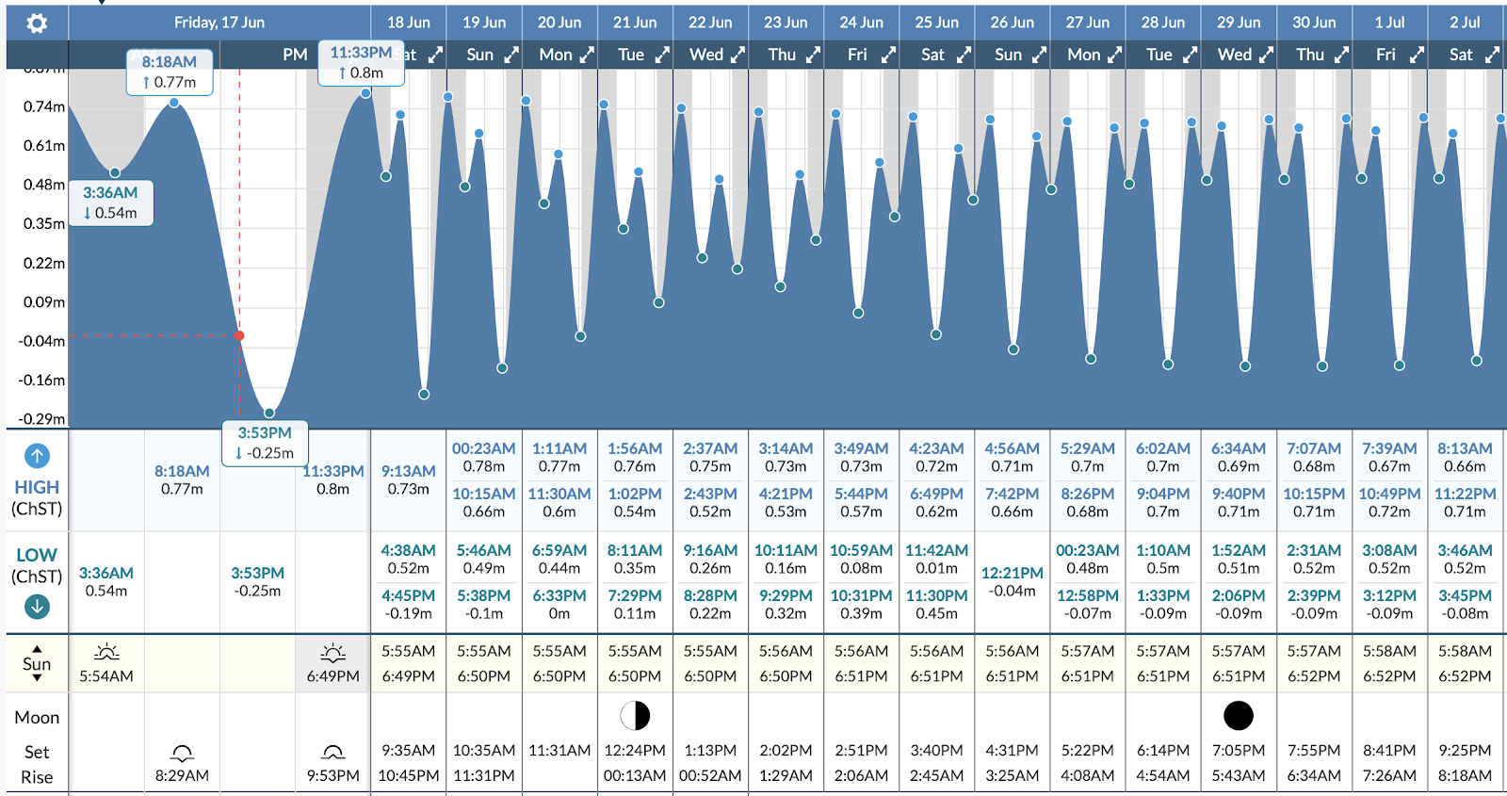Click the new moon icon on 29 Jun

click(x=1238, y=716)
